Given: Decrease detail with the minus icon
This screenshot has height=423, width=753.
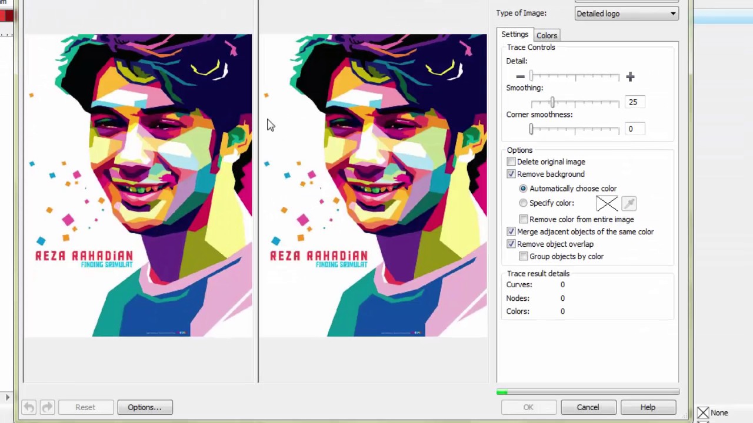Looking at the screenshot, I should tap(520, 76).
